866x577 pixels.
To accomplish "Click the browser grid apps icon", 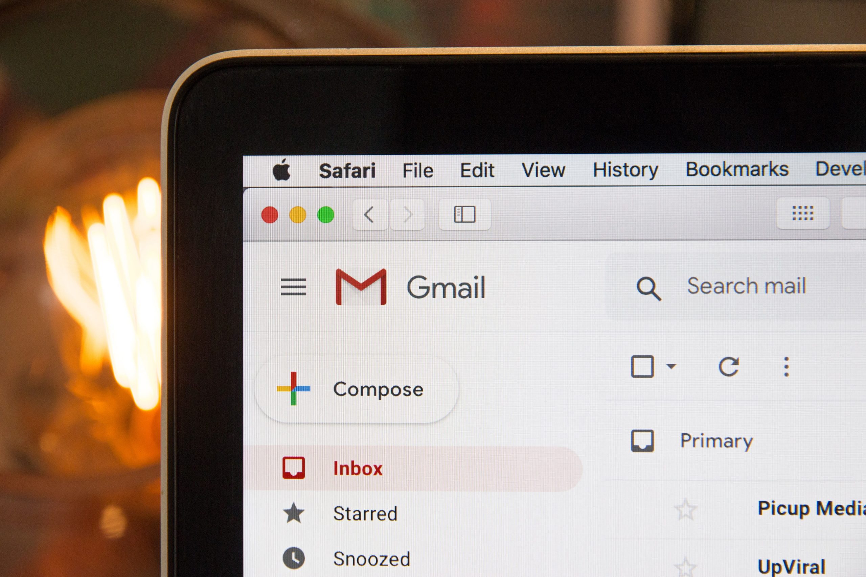I will [x=803, y=214].
